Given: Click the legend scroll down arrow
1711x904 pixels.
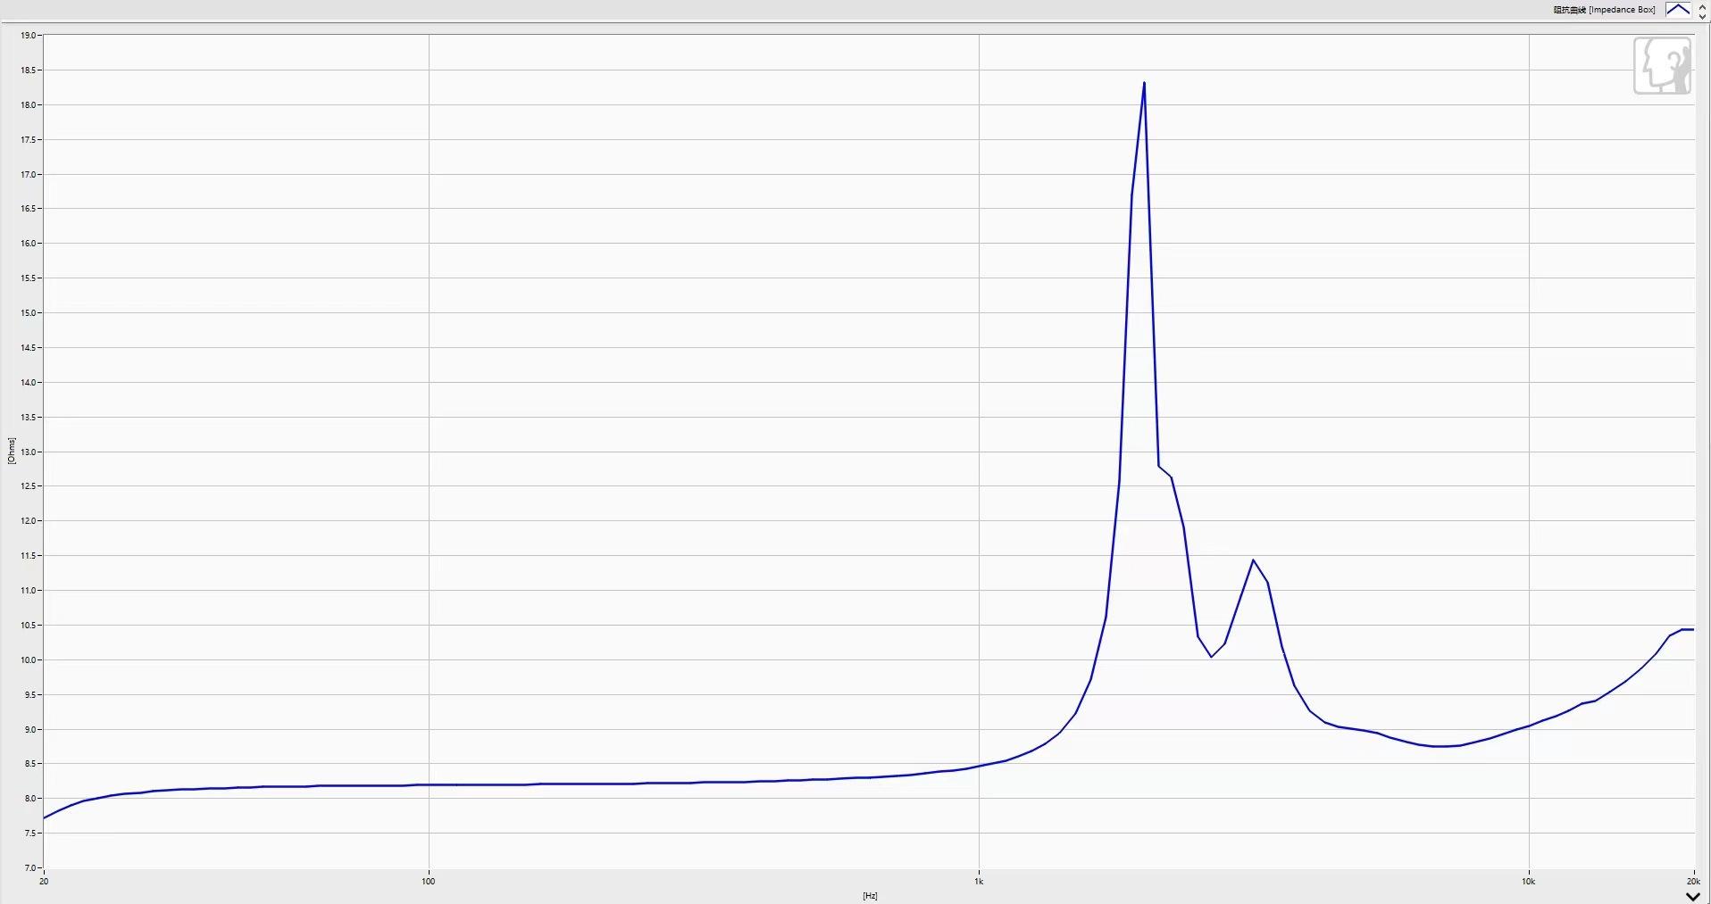Looking at the screenshot, I should click(x=1702, y=15).
